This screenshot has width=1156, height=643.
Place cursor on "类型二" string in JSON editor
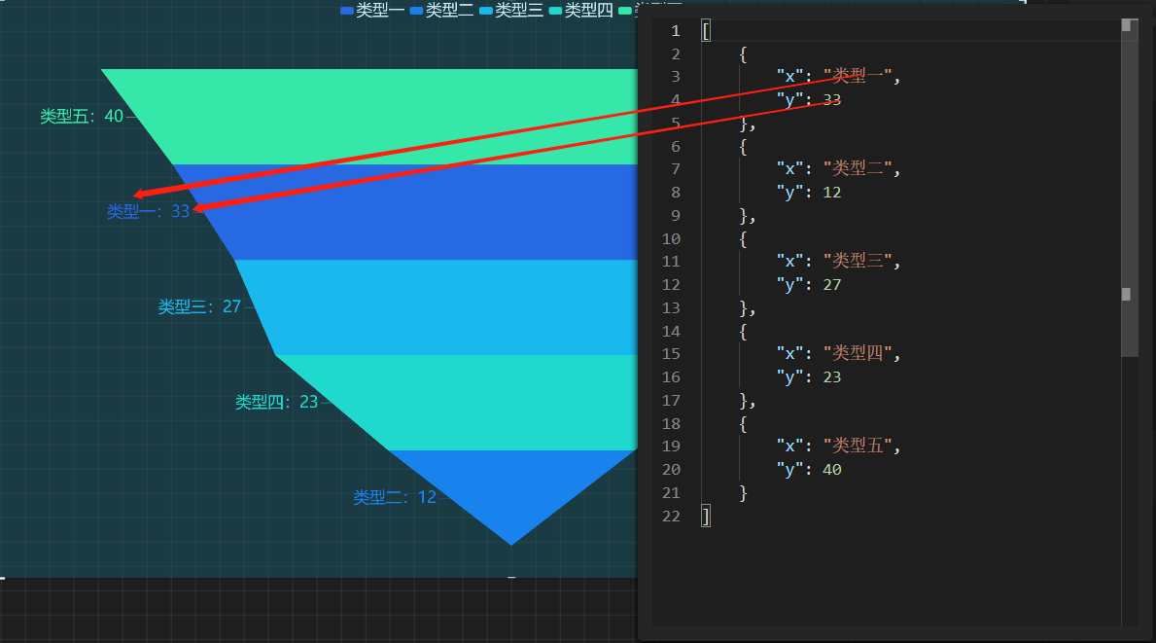point(858,169)
